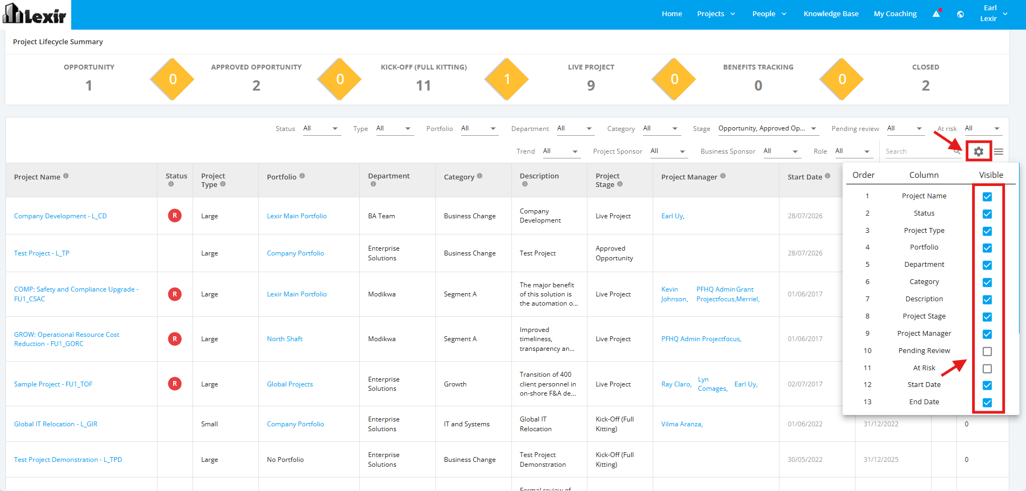Screen dimensions: 1026x491
Task: Click info icon beside Portfolio header
Action: pos(302,176)
